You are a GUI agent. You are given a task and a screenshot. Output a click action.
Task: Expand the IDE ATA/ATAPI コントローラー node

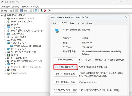coord(5,19)
